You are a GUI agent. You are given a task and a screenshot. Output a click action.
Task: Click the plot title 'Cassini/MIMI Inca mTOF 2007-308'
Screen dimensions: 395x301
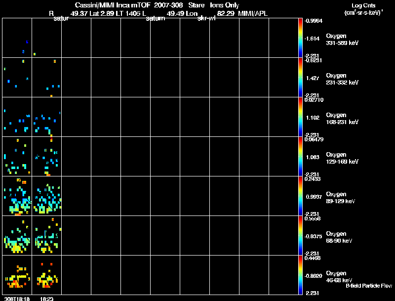click(129, 5)
